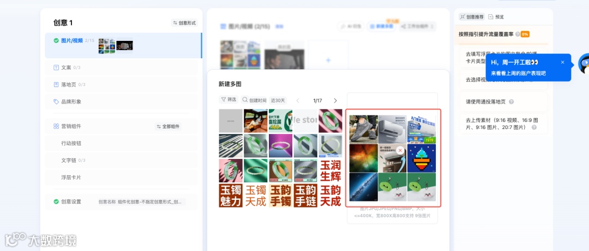Select 营销组件 in the sidebar
The width and height of the screenshot is (589, 251).
(x=71, y=126)
